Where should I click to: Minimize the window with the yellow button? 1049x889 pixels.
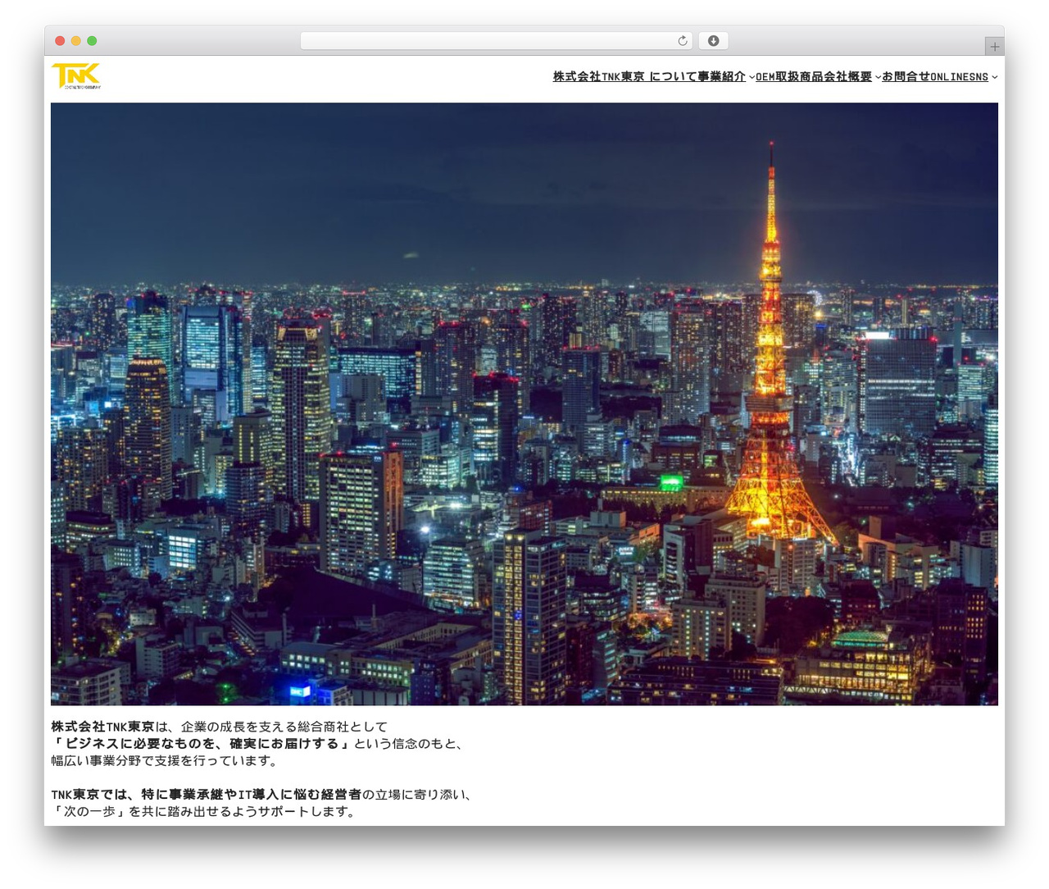pyautogui.click(x=76, y=41)
